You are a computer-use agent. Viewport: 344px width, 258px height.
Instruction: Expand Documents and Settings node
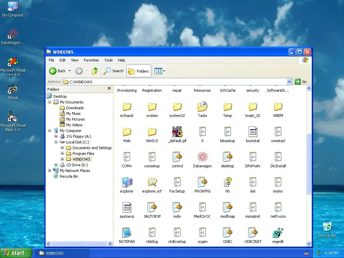pos(62,148)
